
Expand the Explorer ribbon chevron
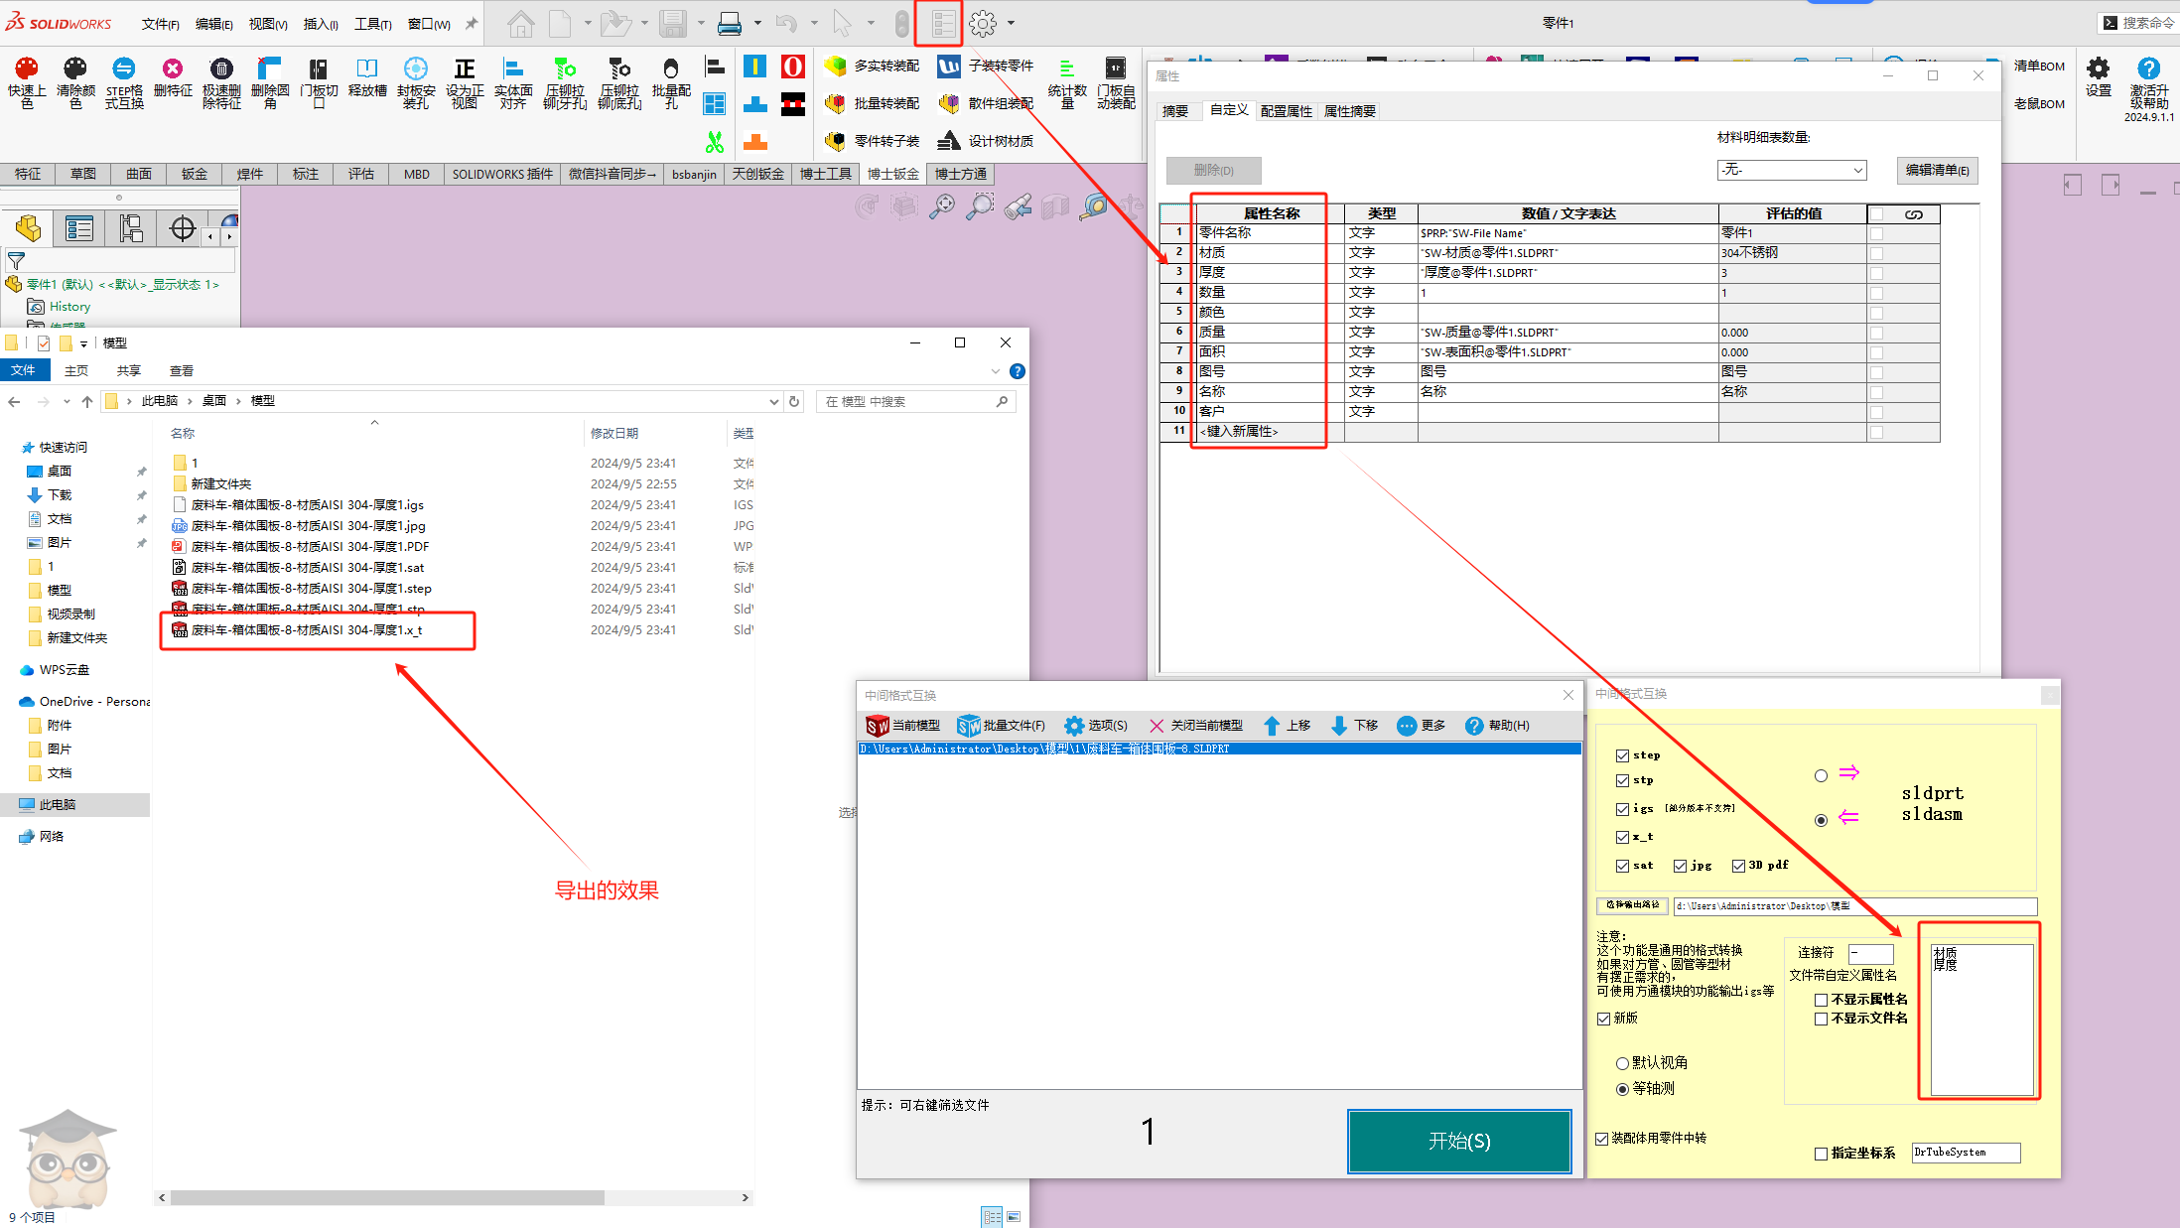[996, 371]
